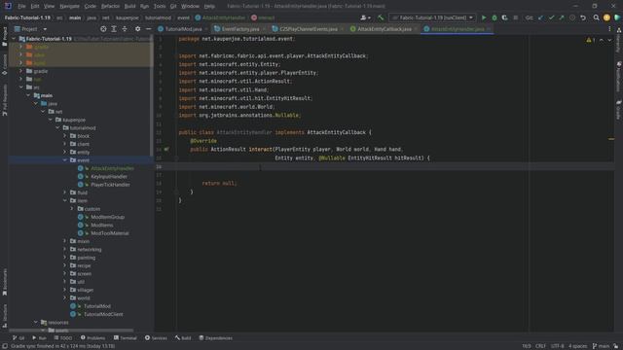
Task: Collapse the event package folder
Action: [65, 159]
